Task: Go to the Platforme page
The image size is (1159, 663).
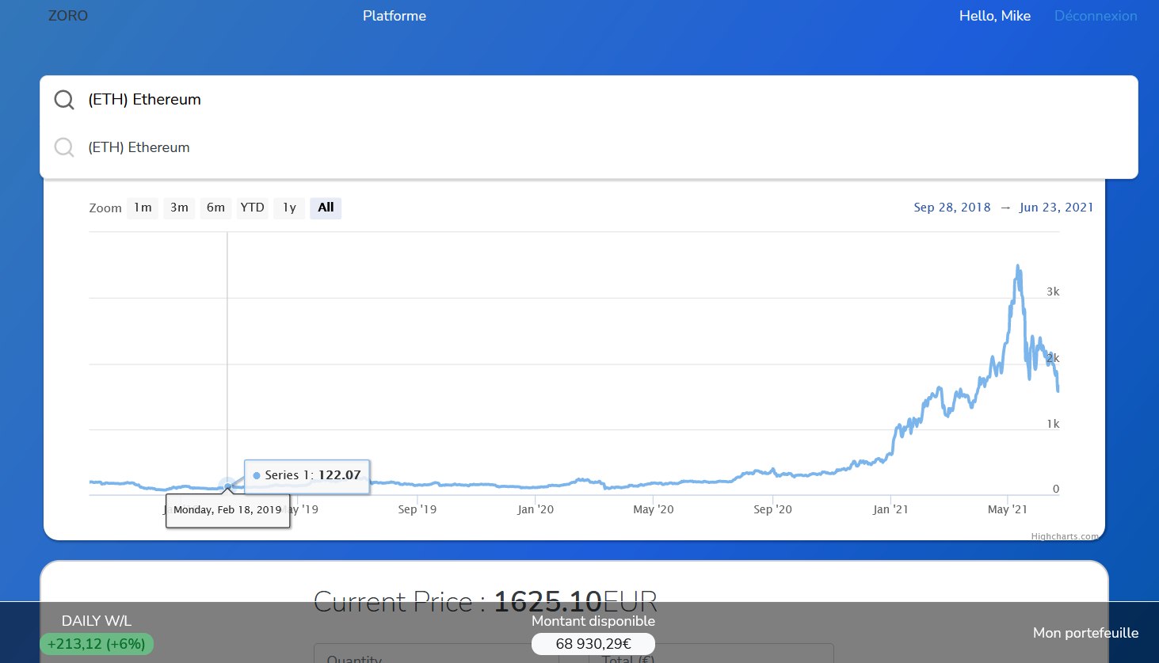Action: click(395, 16)
